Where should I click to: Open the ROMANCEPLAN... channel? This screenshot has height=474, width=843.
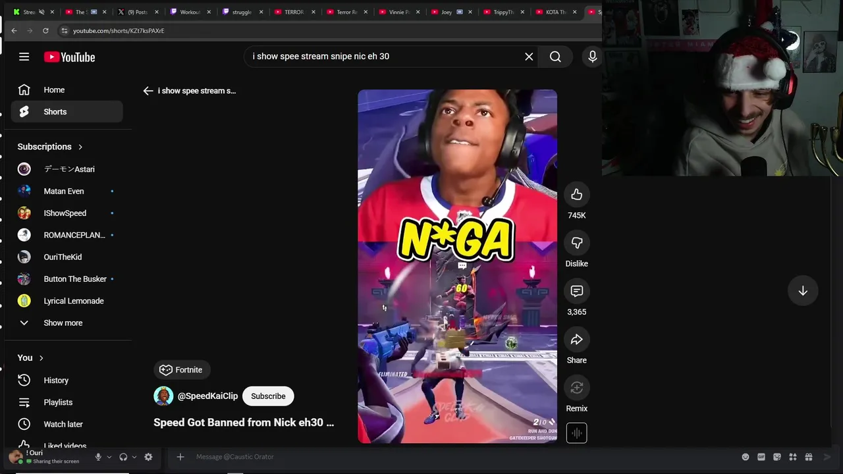(67, 235)
